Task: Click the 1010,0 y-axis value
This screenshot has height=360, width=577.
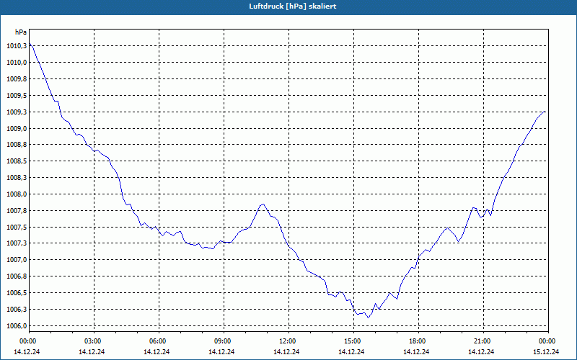Action: (17, 63)
